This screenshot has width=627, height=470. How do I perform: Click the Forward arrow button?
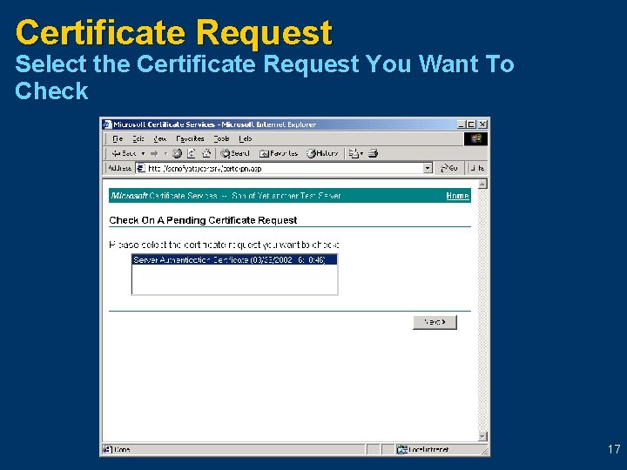click(154, 153)
